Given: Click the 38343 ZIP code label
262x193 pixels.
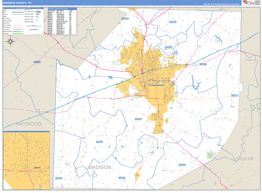Looking at the screenshot, I should [125, 19].
